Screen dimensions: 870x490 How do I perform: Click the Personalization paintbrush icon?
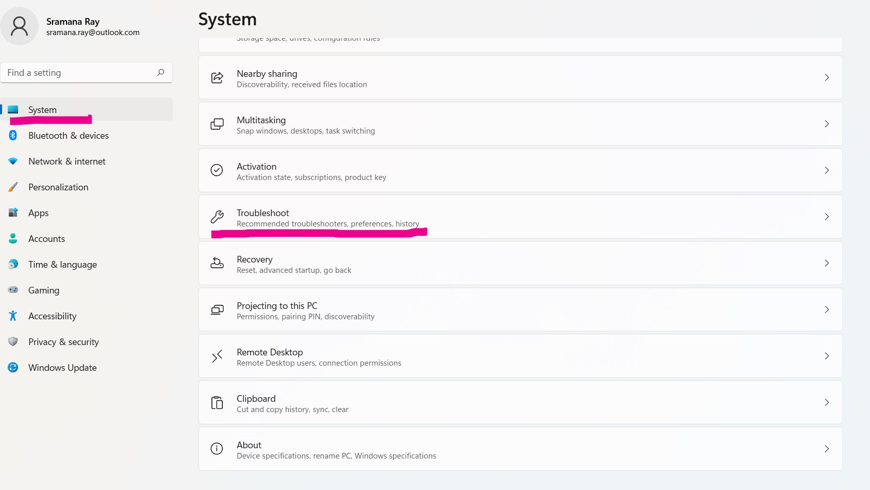click(13, 187)
